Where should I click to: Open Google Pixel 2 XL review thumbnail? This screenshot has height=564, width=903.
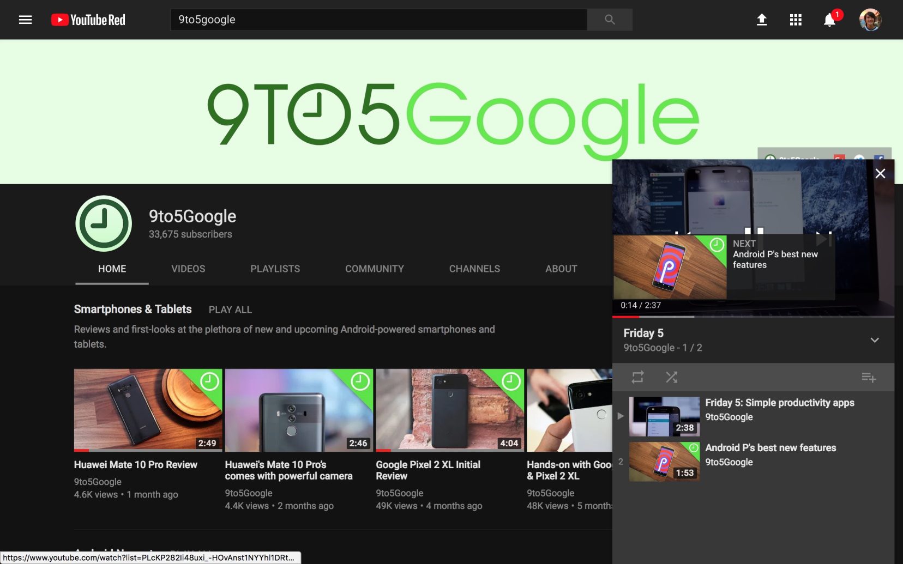[x=450, y=410]
